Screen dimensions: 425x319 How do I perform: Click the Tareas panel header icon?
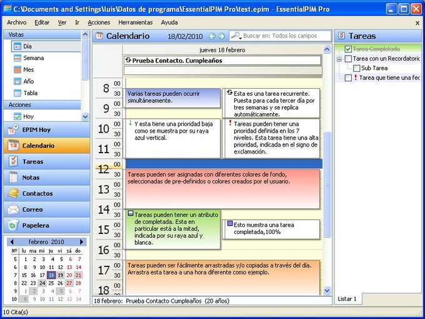[342, 36]
